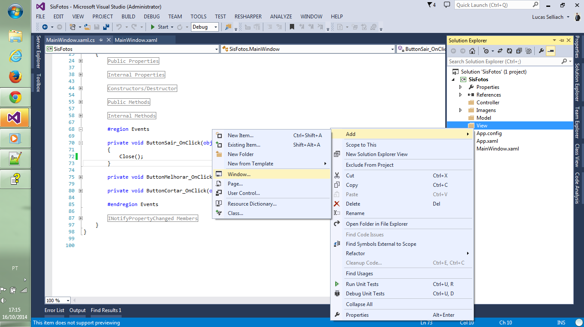This screenshot has height=327, width=584.
Task: Click the Show All Files icon
Action: click(528, 51)
